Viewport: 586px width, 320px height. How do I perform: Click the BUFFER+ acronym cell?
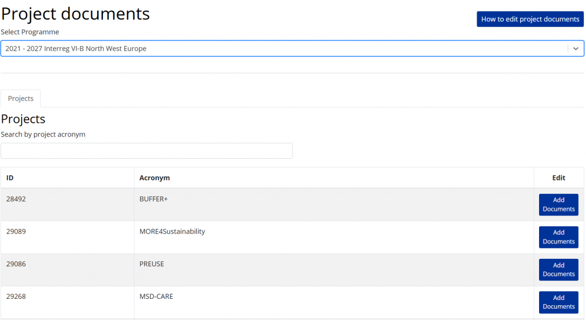153,199
